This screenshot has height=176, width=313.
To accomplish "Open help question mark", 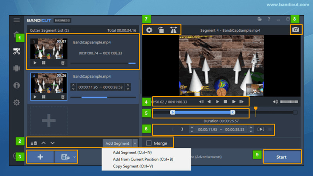I will point(269,19).
